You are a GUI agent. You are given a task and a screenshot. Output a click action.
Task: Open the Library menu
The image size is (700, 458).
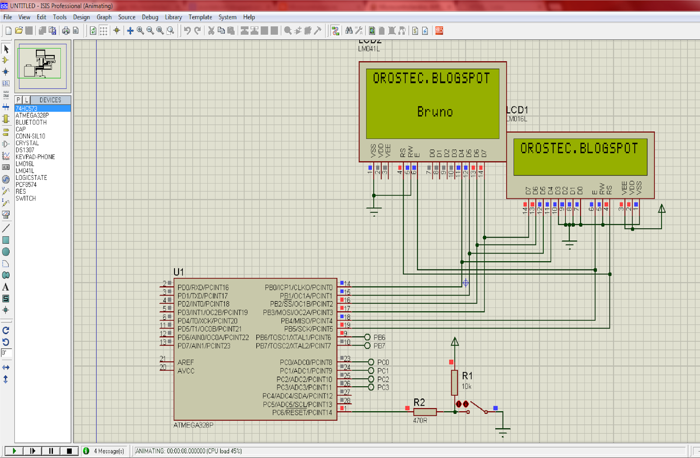[x=173, y=17]
